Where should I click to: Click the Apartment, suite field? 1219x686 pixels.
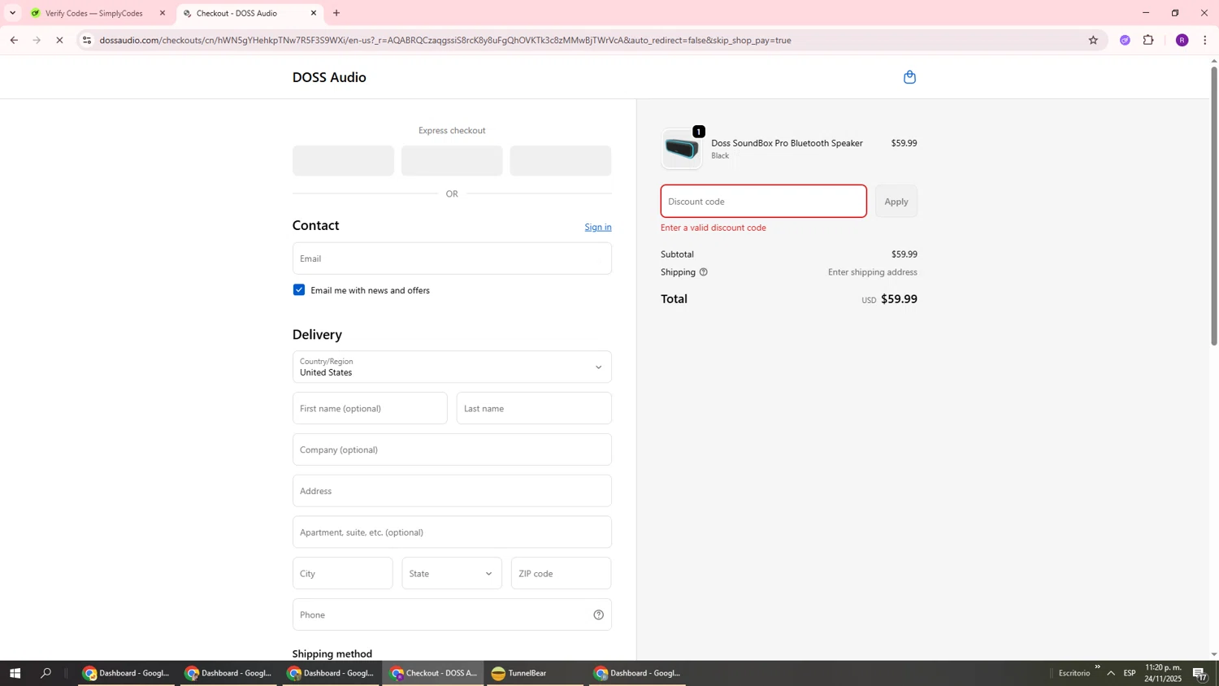452,532
